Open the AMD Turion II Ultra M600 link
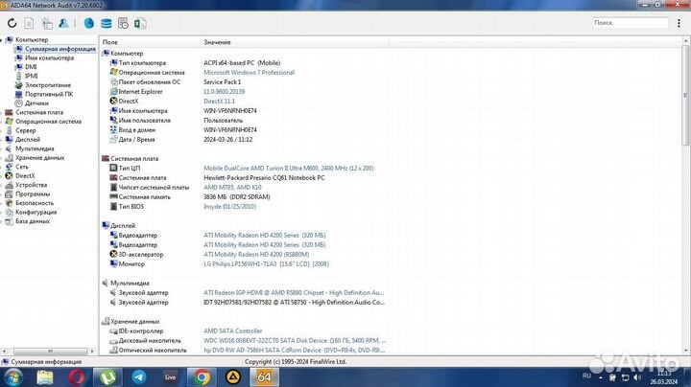Screen dimensions: 691x387 coord(289,168)
